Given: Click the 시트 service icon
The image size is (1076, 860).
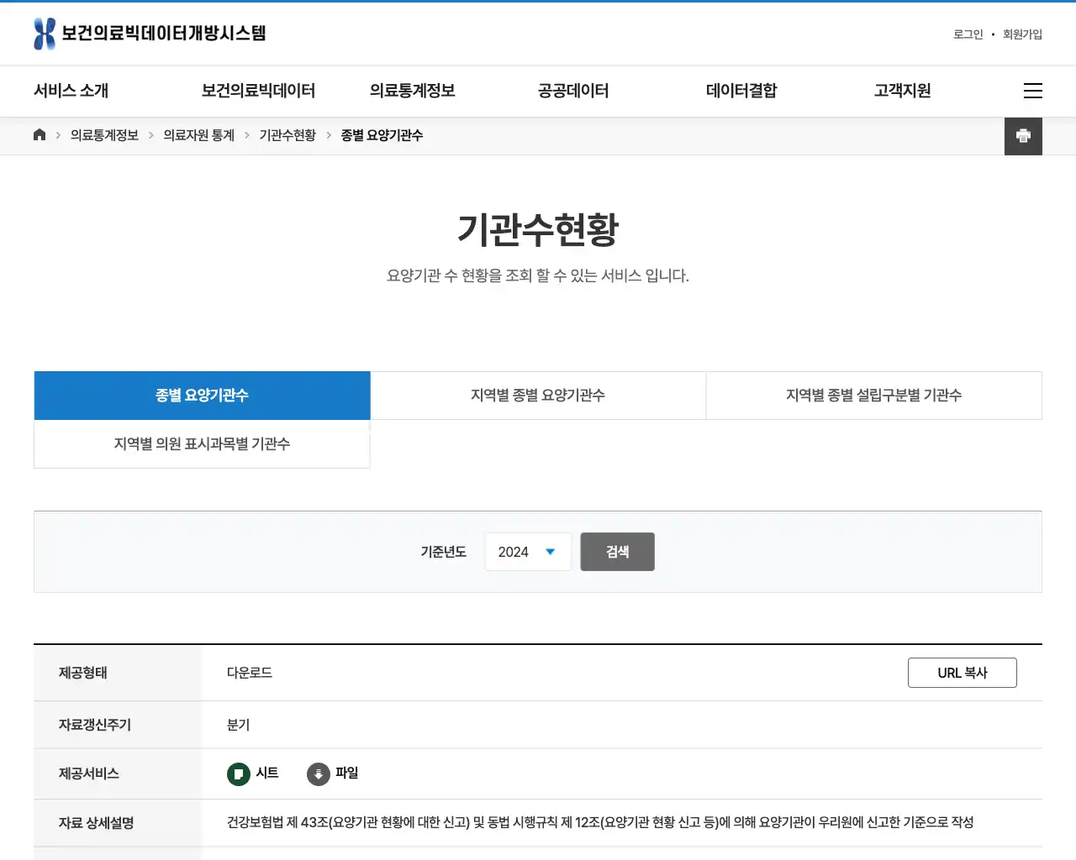Looking at the screenshot, I should (239, 773).
